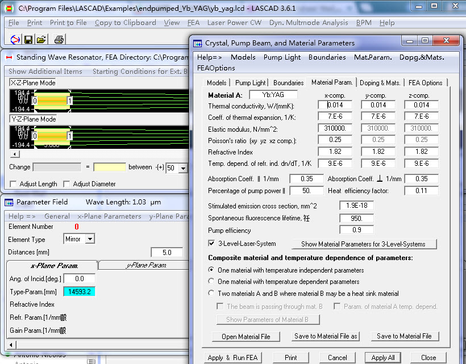Click the Save to Material File button
Viewport: 466px width, 364px height.
(x=404, y=336)
